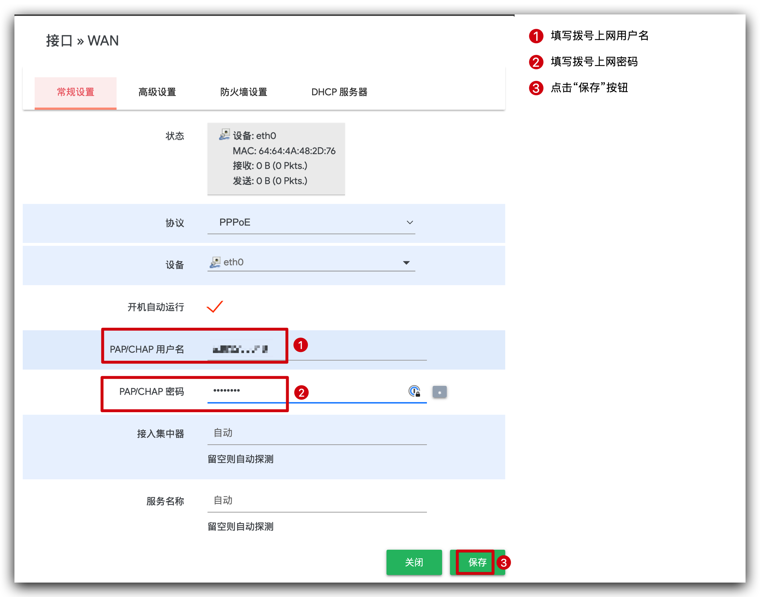Click the 设备: eth0 status text
This screenshot has width=760, height=597.
tap(254, 136)
